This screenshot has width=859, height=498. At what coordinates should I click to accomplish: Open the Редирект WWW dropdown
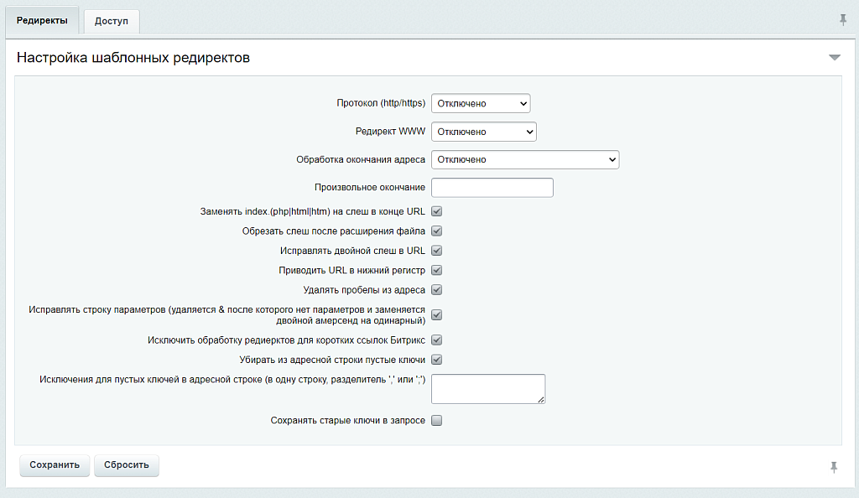click(x=483, y=131)
